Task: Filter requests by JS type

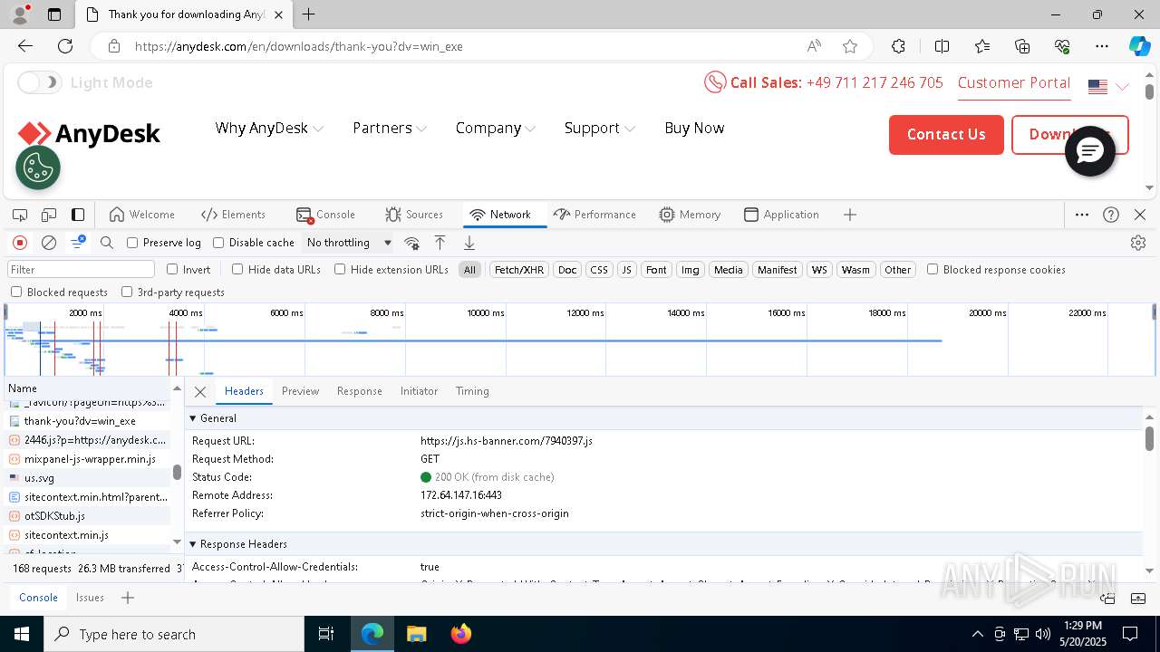Action: pyautogui.click(x=626, y=270)
